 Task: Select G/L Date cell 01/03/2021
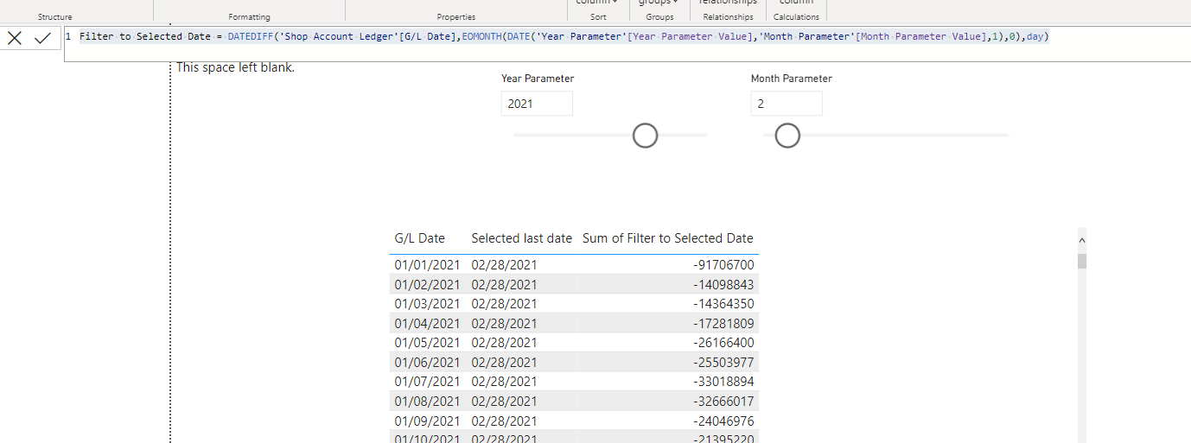coord(428,304)
